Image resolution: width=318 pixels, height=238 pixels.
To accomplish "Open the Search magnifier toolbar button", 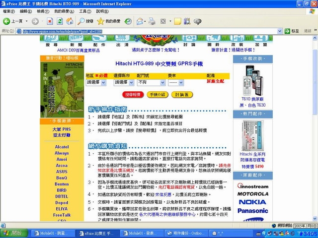I will coord(85,21).
